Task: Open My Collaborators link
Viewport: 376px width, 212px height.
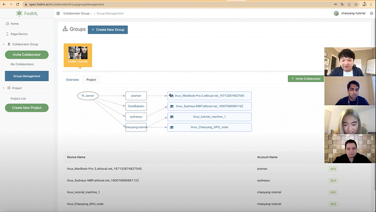Action: 22,64
